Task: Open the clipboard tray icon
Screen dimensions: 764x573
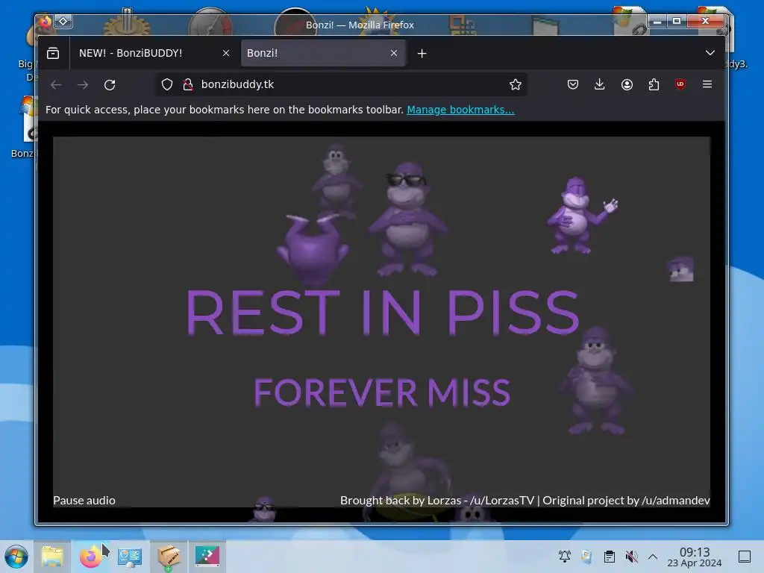Action: click(x=609, y=557)
